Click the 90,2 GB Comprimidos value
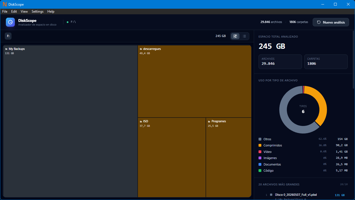The image size is (355, 200). [x=342, y=145]
